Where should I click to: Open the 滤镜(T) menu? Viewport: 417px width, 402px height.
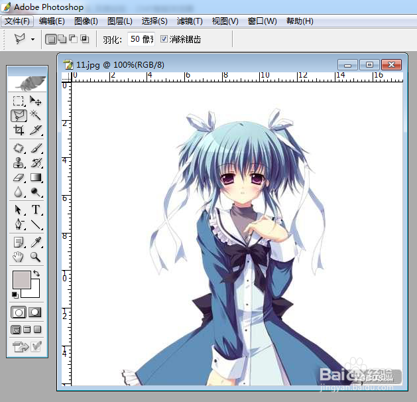pos(190,21)
